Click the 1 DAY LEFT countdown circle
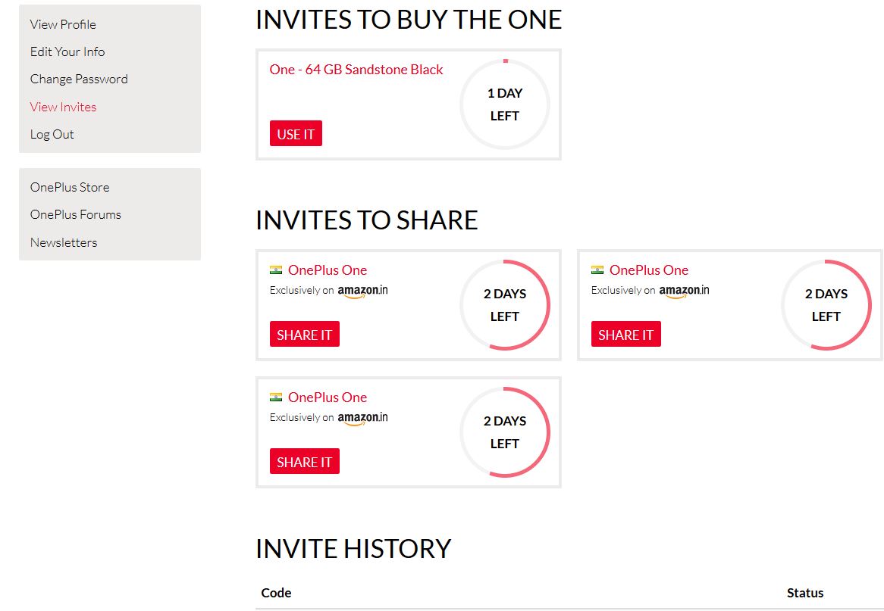The width and height of the screenshot is (884, 611). point(505,104)
